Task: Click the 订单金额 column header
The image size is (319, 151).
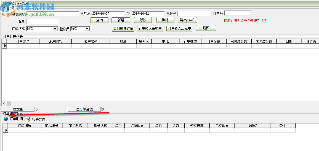Action: click(214, 41)
